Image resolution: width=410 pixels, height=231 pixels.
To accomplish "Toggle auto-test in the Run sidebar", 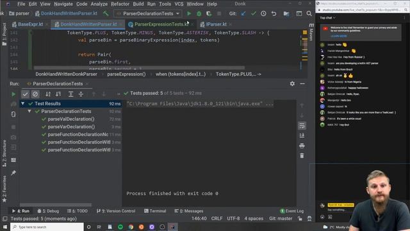I will coord(13,114).
